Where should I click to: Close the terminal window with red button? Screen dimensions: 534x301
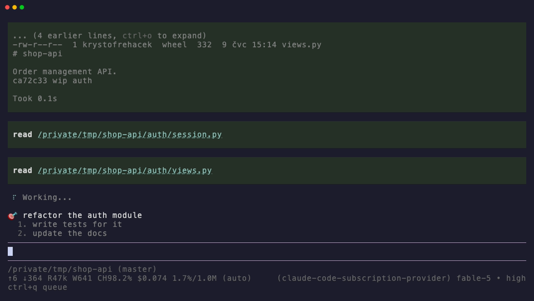[7, 7]
